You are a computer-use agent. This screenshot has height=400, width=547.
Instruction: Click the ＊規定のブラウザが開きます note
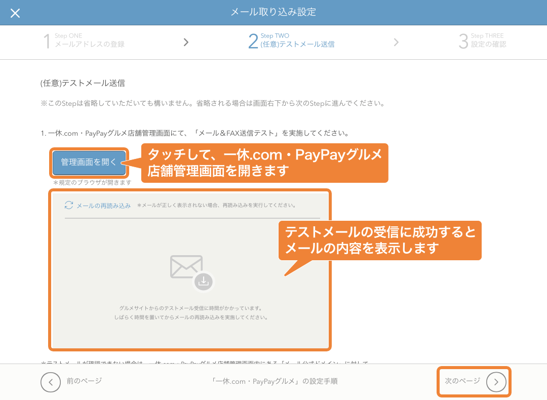click(92, 182)
